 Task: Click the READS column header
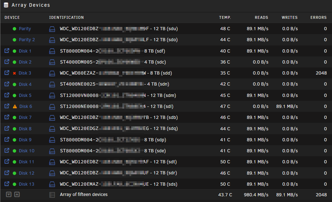point(261,18)
